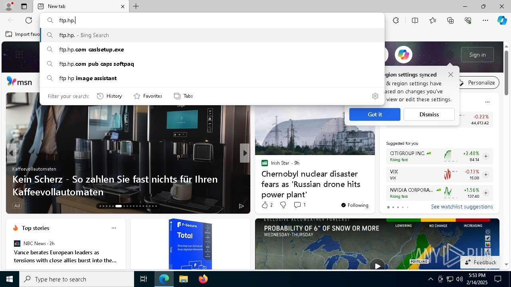Filter search by Tabs
Screen dimensions: 511x287
pos(183,96)
